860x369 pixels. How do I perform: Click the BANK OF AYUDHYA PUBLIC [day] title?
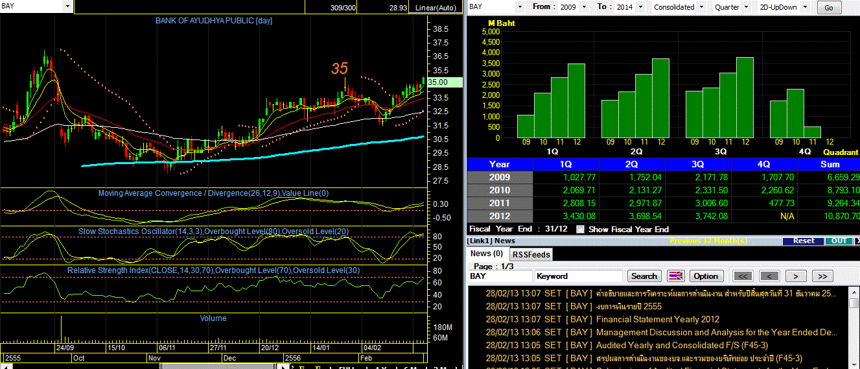click(x=214, y=21)
